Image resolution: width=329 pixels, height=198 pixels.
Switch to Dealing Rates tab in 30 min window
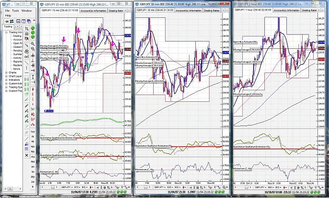point(212,11)
